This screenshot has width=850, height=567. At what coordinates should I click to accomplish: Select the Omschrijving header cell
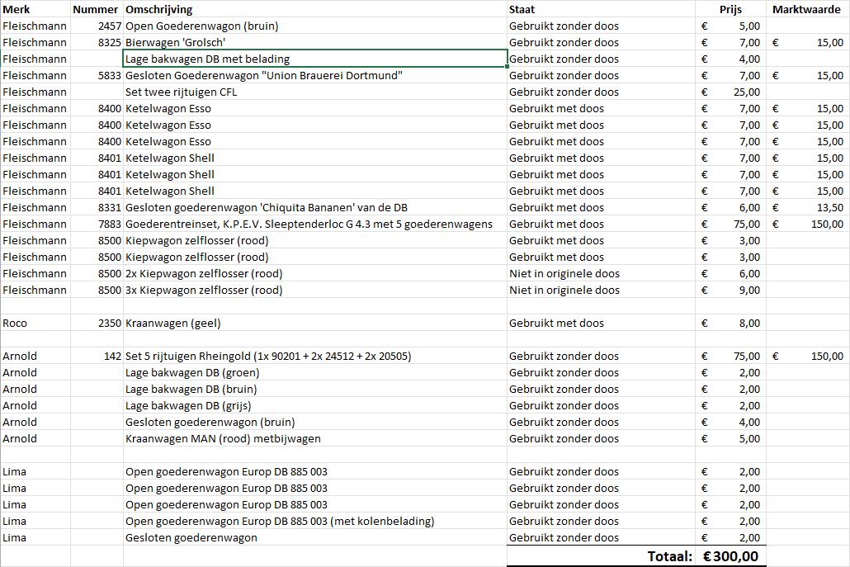click(315, 9)
